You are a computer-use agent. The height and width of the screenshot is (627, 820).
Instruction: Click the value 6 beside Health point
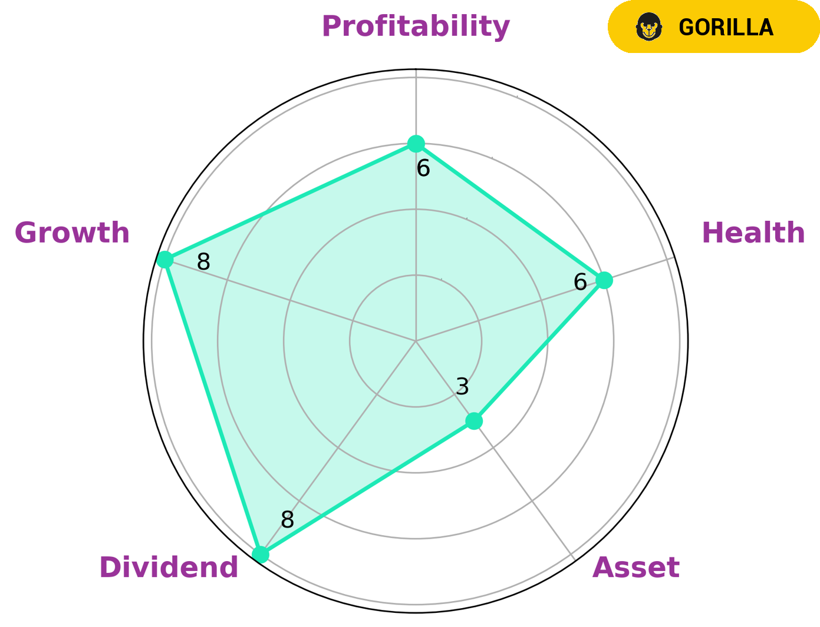coord(580,283)
